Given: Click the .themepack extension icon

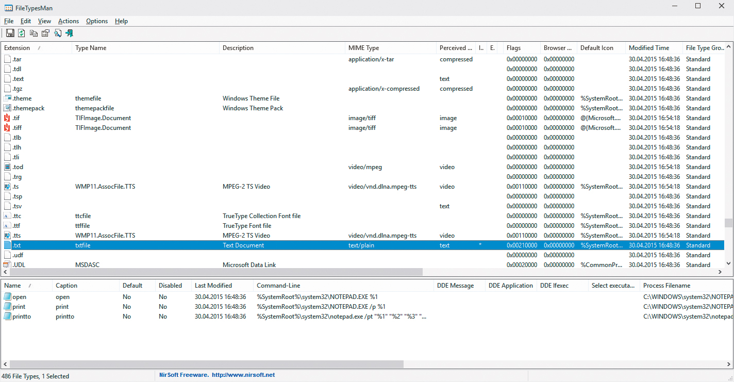Looking at the screenshot, I should (7, 108).
